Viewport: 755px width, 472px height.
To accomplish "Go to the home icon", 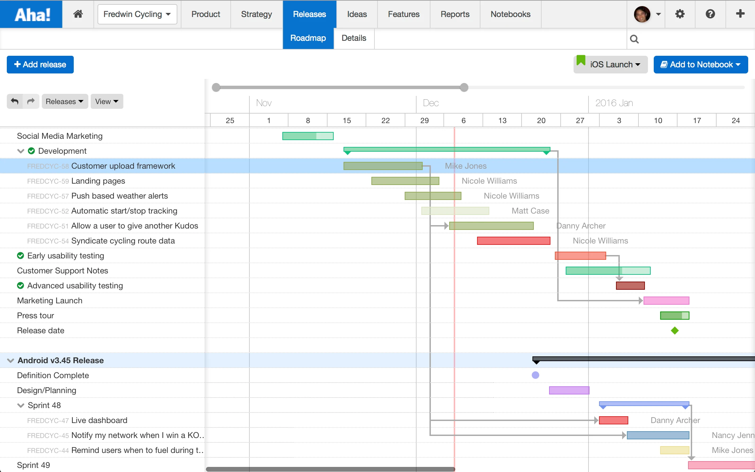I will pyautogui.click(x=78, y=14).
